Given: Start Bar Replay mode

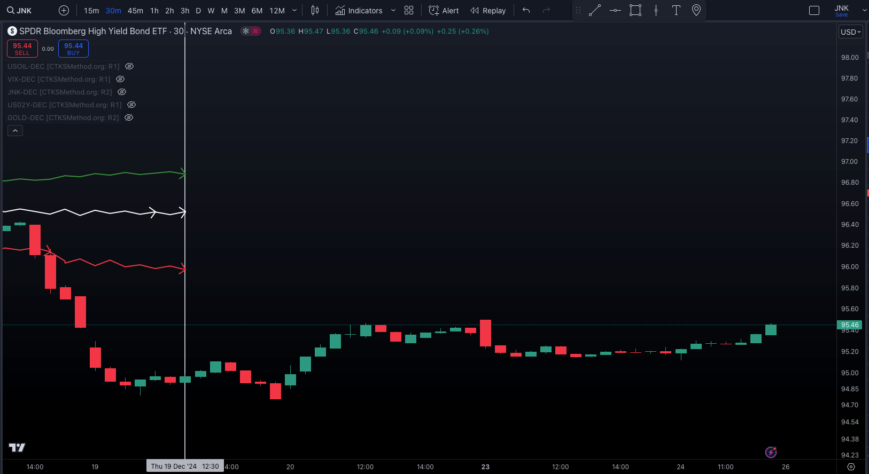Looking at the screenshot, I should [x=488, y=11].
